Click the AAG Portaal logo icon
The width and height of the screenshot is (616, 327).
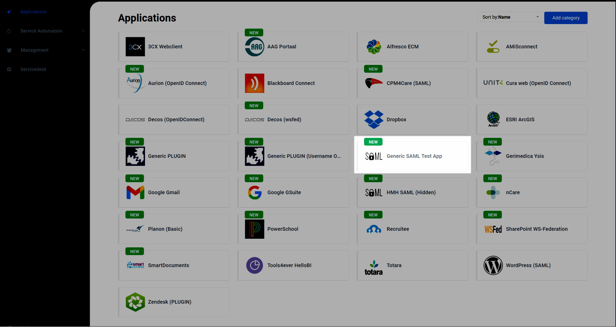coord(254,47)
